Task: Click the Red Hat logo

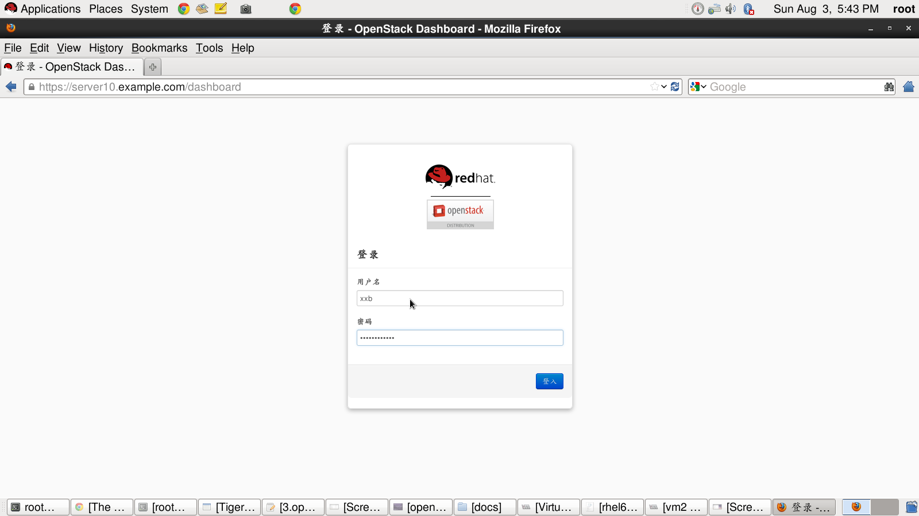Action: pyautogui.click(x=460, y=177)
